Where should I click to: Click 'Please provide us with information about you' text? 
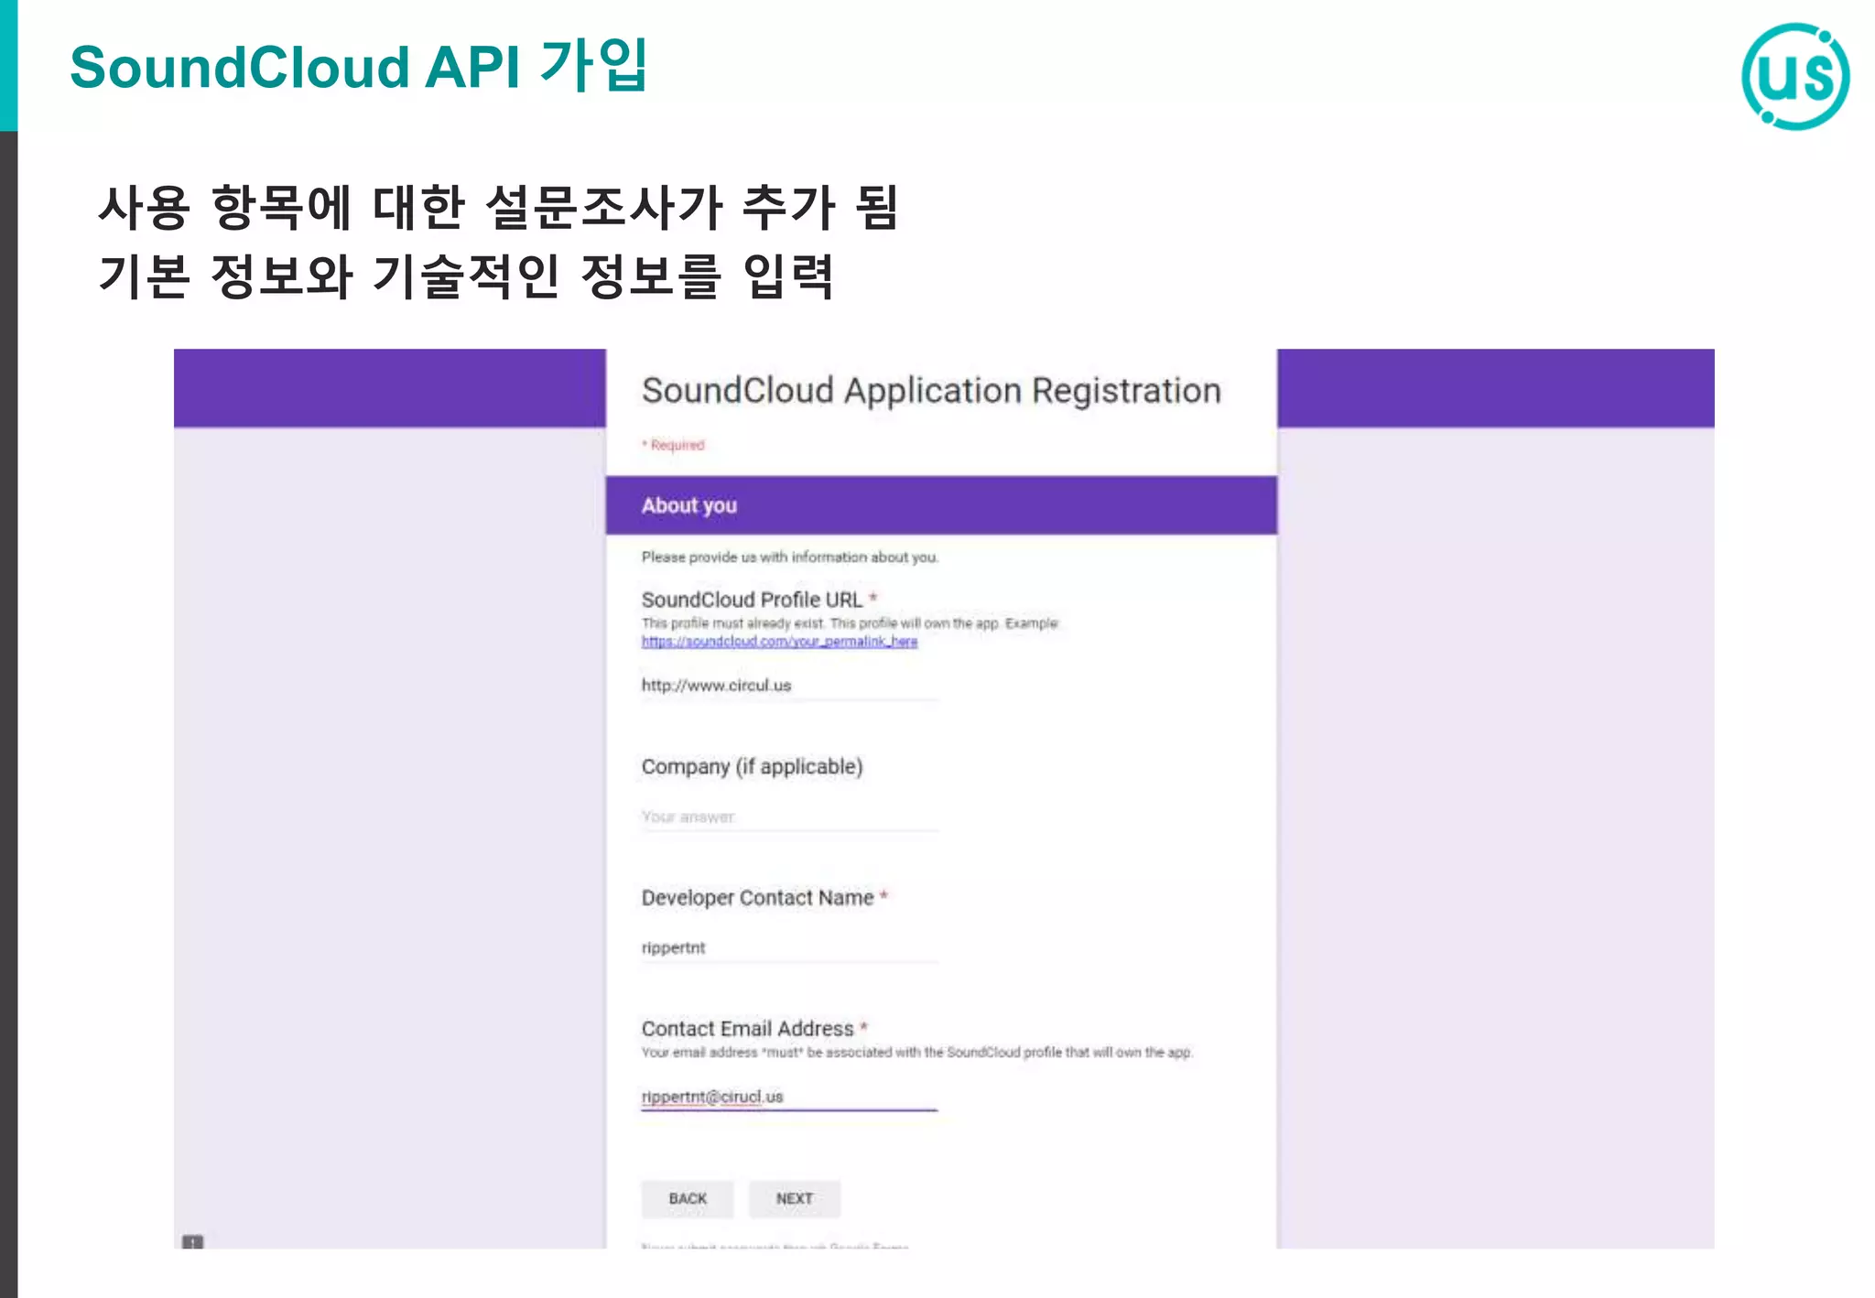pyautogui.click(x=790, y=557)
